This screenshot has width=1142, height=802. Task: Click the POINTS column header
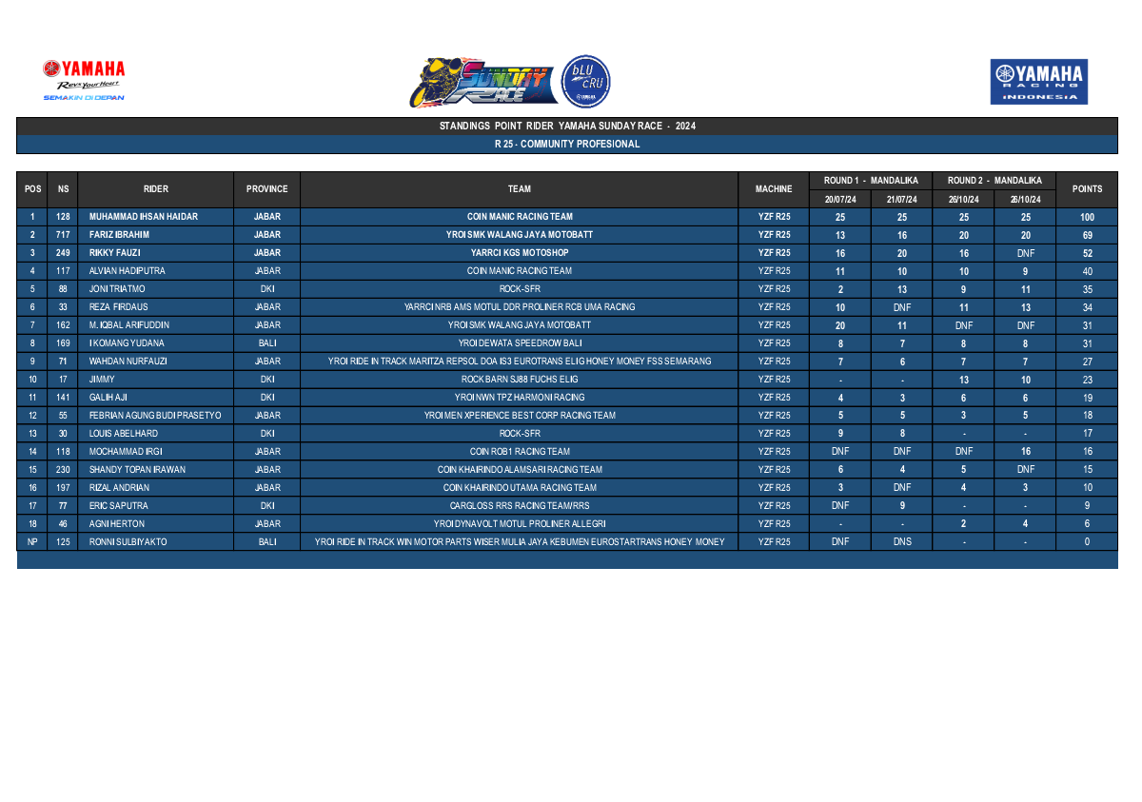coord(1087,189)
